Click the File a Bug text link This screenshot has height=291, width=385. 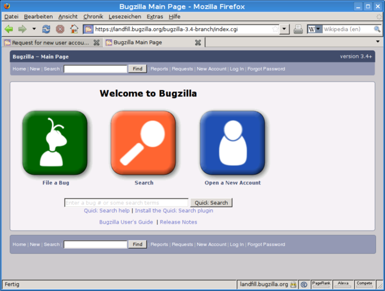click(56, 182)
